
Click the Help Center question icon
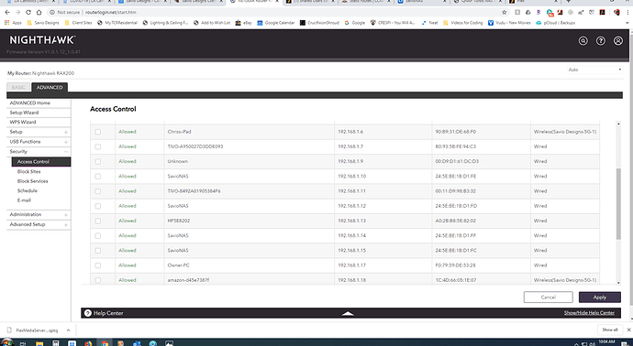pyautogui.click(x=87, y=313)
